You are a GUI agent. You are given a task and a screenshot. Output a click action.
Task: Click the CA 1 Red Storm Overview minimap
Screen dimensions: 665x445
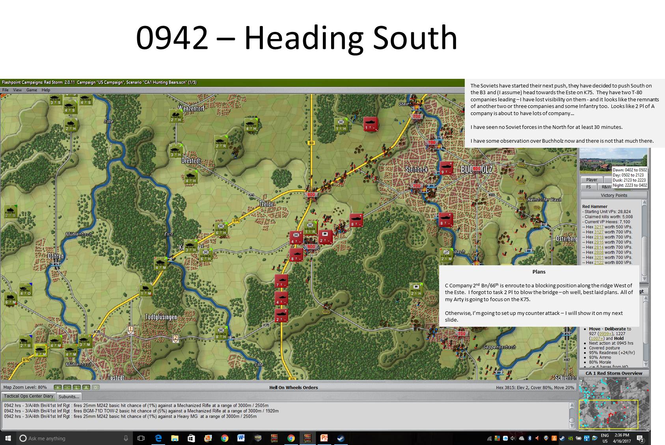(614, 404)
